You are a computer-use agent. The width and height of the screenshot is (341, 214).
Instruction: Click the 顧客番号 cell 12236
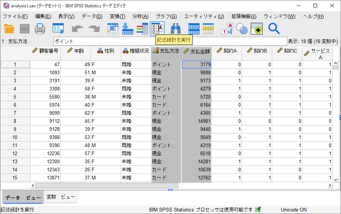point(45,153)
